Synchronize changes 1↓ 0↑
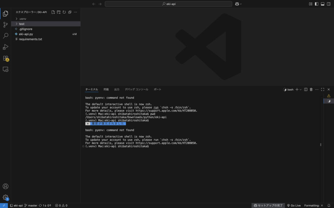This screenshot has width=334, height=208. pyautogui.click(x=45, y=205)
